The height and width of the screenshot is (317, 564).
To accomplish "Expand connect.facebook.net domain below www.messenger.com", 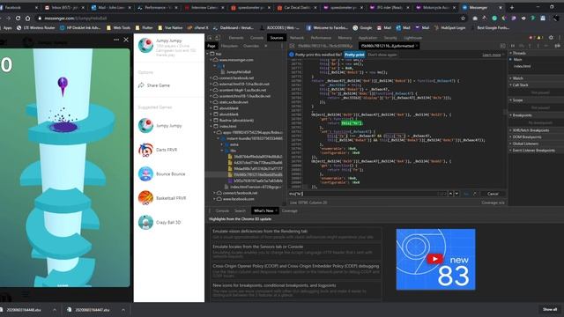I will (x=211, y=78).
